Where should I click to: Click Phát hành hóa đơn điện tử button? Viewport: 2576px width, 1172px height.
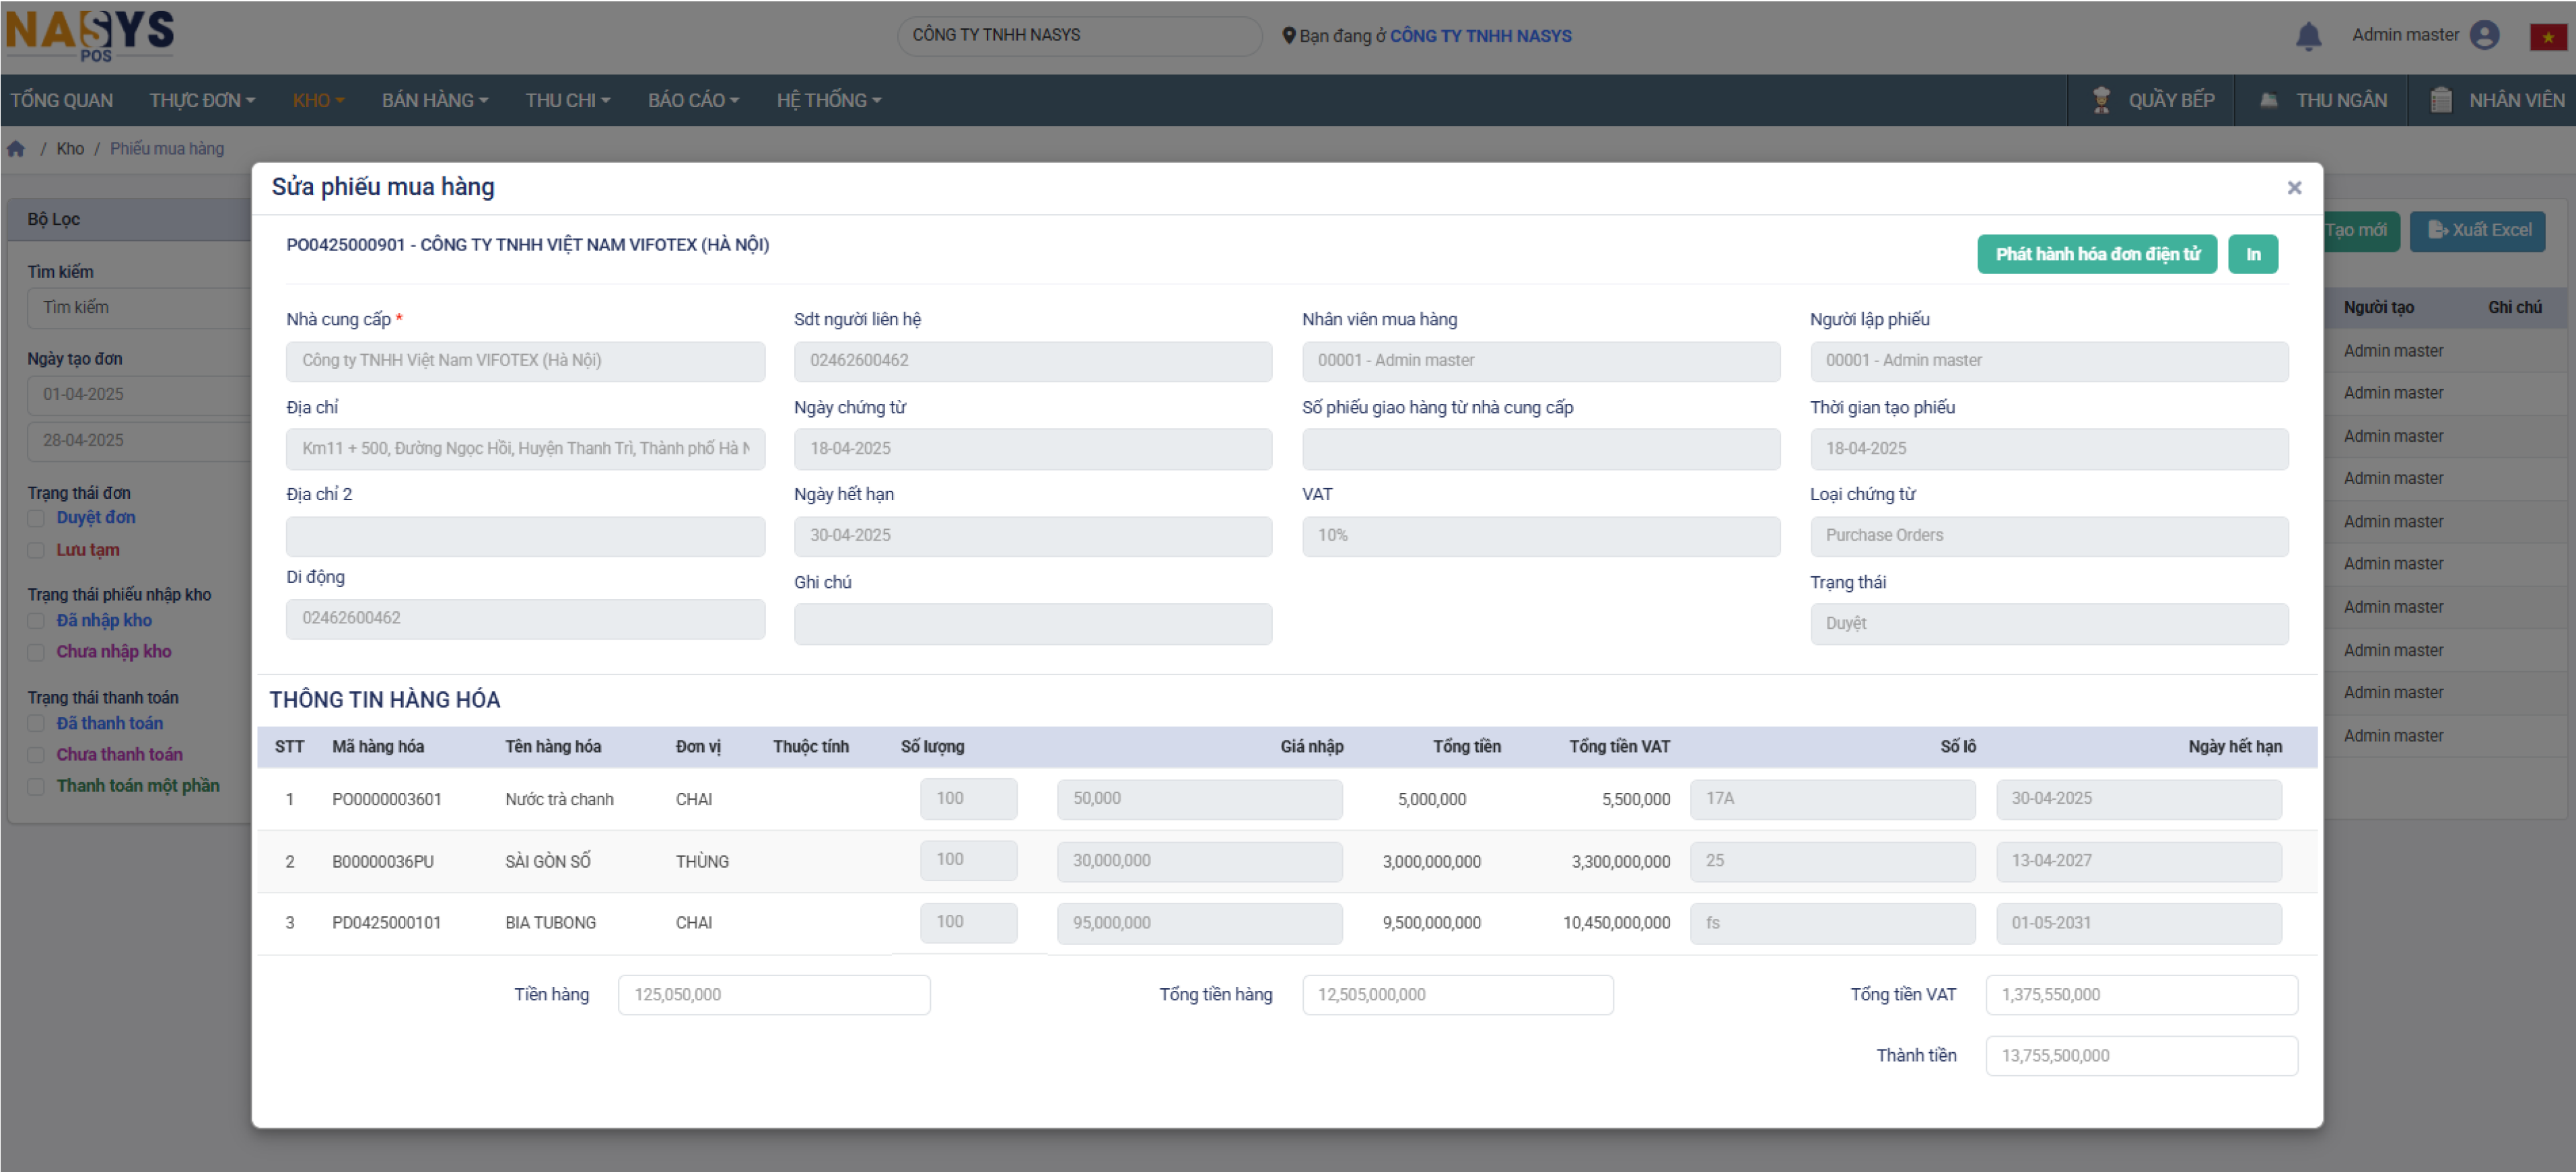(x=2096, y=254)
